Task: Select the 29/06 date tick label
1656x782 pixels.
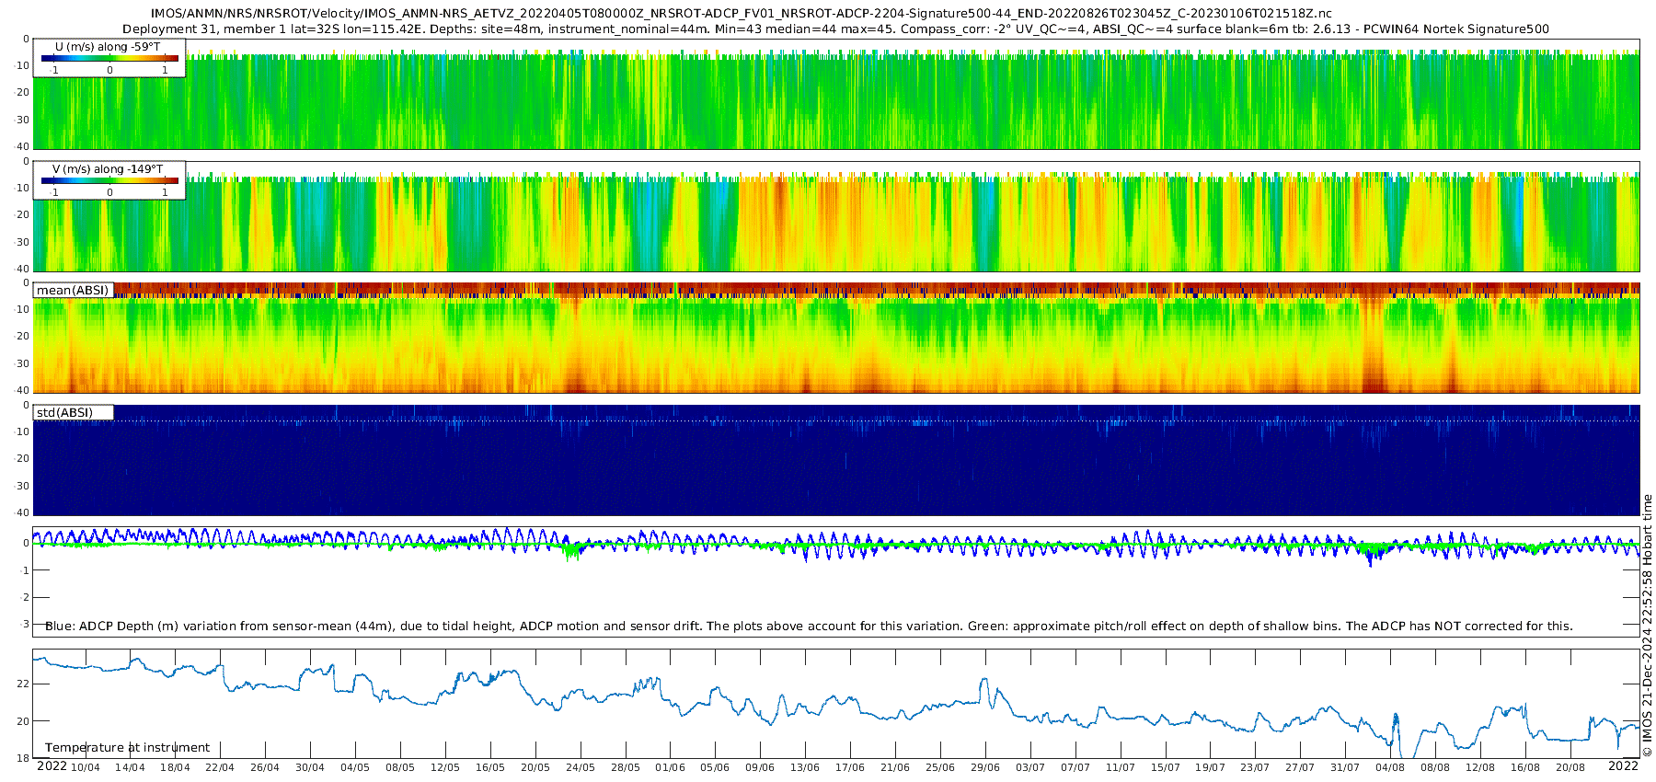Action: click(x=984, y=767)
